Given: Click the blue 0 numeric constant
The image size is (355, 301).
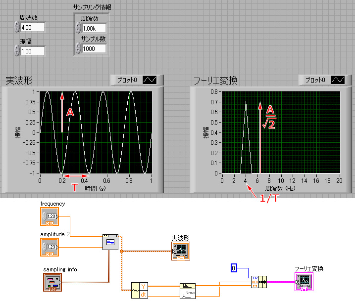Looking at the screenshot, I should tap(234, 268).
